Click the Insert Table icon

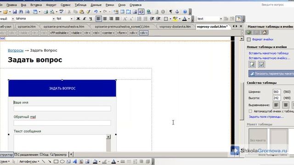[x=122, y=12]
